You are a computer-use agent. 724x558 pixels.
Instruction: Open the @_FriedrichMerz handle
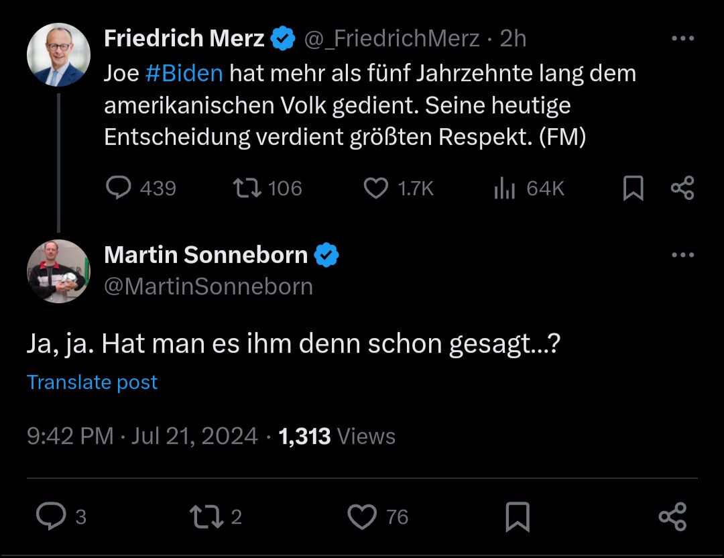[x=392, y=39]
